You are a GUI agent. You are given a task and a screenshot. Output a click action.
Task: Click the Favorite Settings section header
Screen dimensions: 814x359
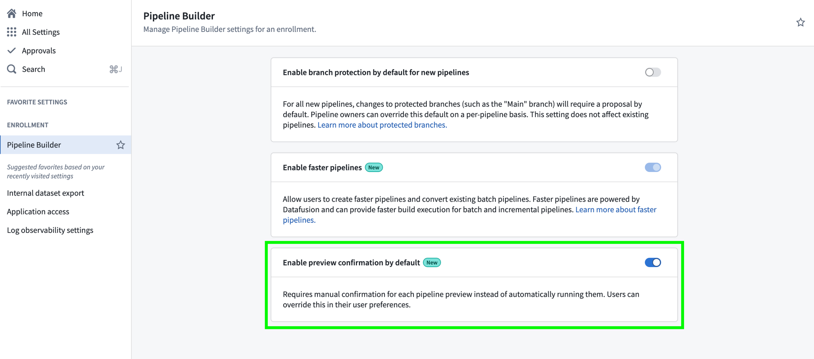pos(37,102)
